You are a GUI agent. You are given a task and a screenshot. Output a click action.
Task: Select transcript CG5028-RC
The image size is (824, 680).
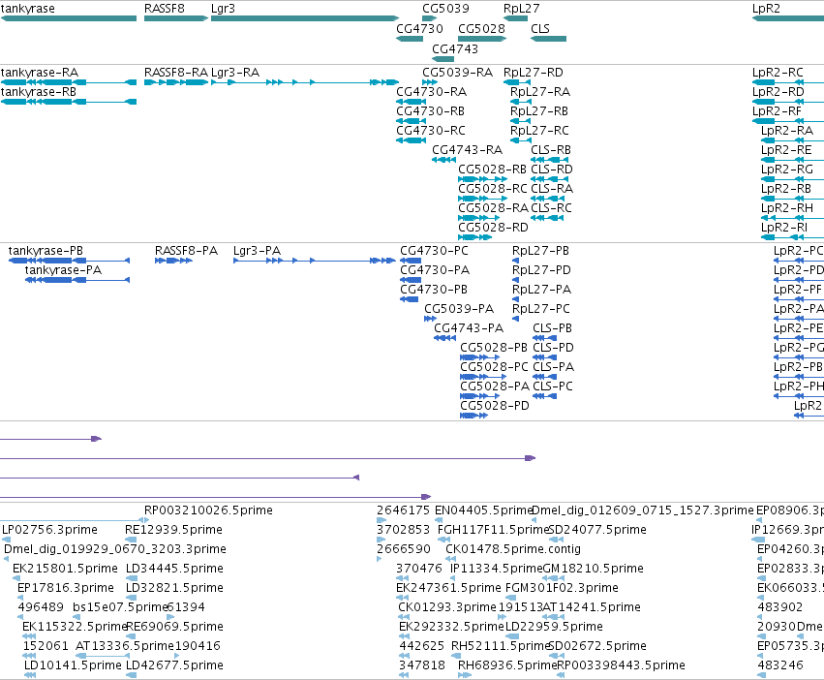coord(493,189)
